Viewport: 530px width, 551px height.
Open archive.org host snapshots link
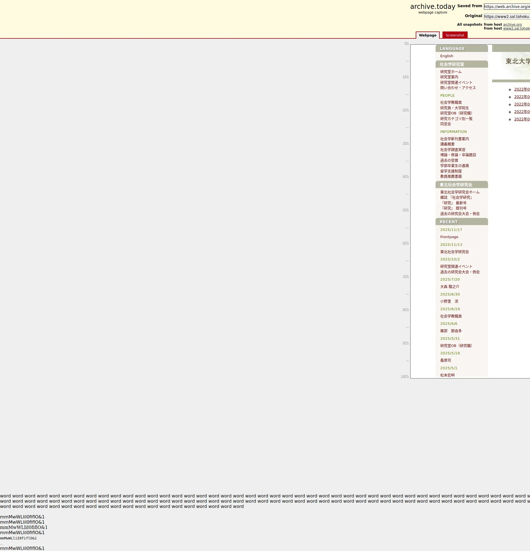512,25
